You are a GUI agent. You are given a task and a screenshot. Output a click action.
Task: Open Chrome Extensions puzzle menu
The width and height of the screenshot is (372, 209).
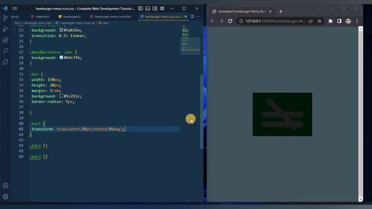pyautogui.click(x=330, y=21)
